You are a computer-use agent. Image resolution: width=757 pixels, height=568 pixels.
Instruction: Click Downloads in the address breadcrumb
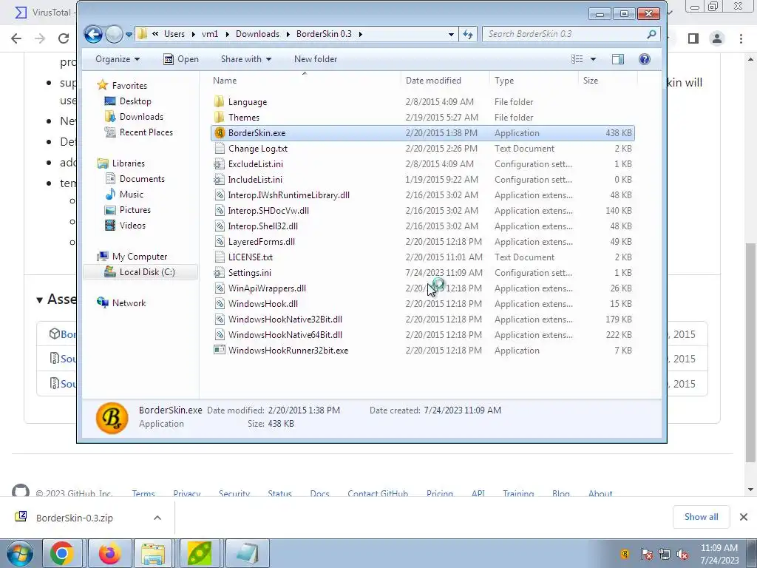point(257,34)
